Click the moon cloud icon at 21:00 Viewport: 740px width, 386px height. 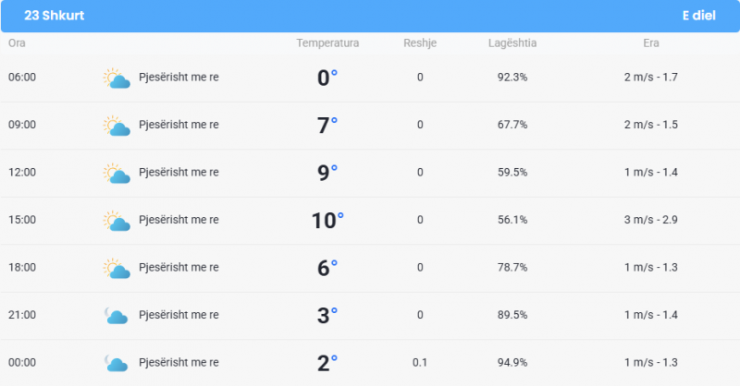[x=117, y=316]
